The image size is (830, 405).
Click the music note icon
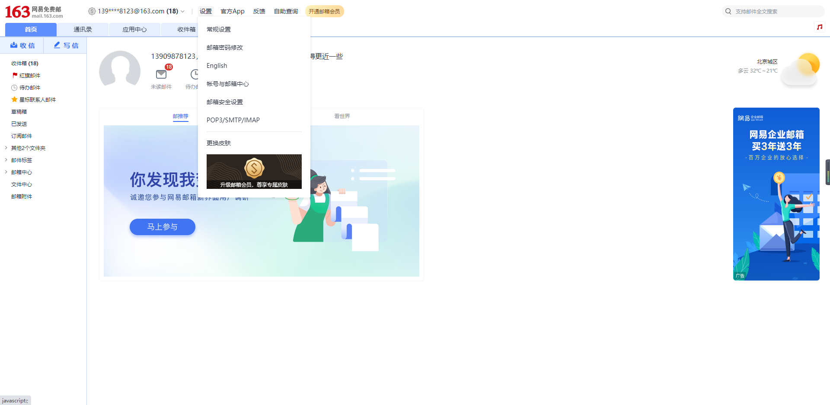(x=819, y=27)
